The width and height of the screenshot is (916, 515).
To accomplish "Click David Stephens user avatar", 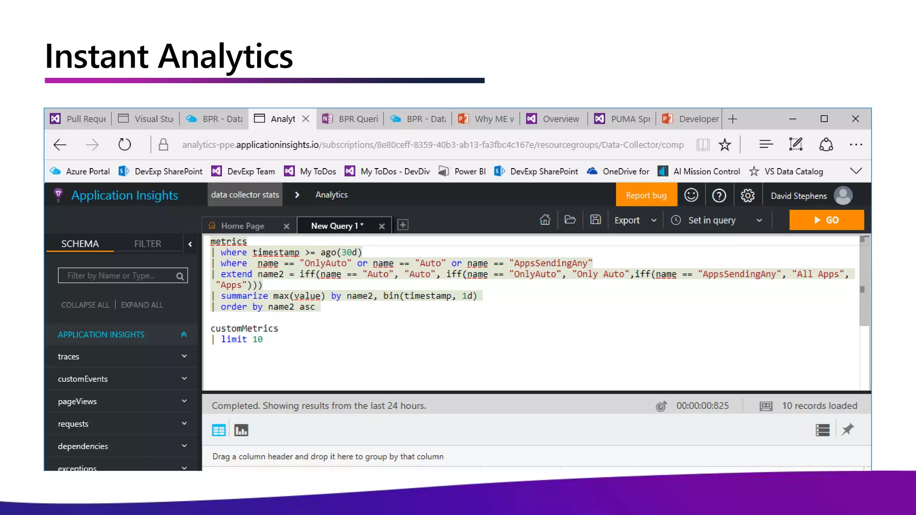I will [x=843, y=195].
